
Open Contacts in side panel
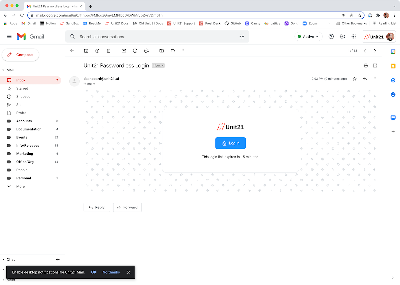pyautogui.click(x=393, y=95)
